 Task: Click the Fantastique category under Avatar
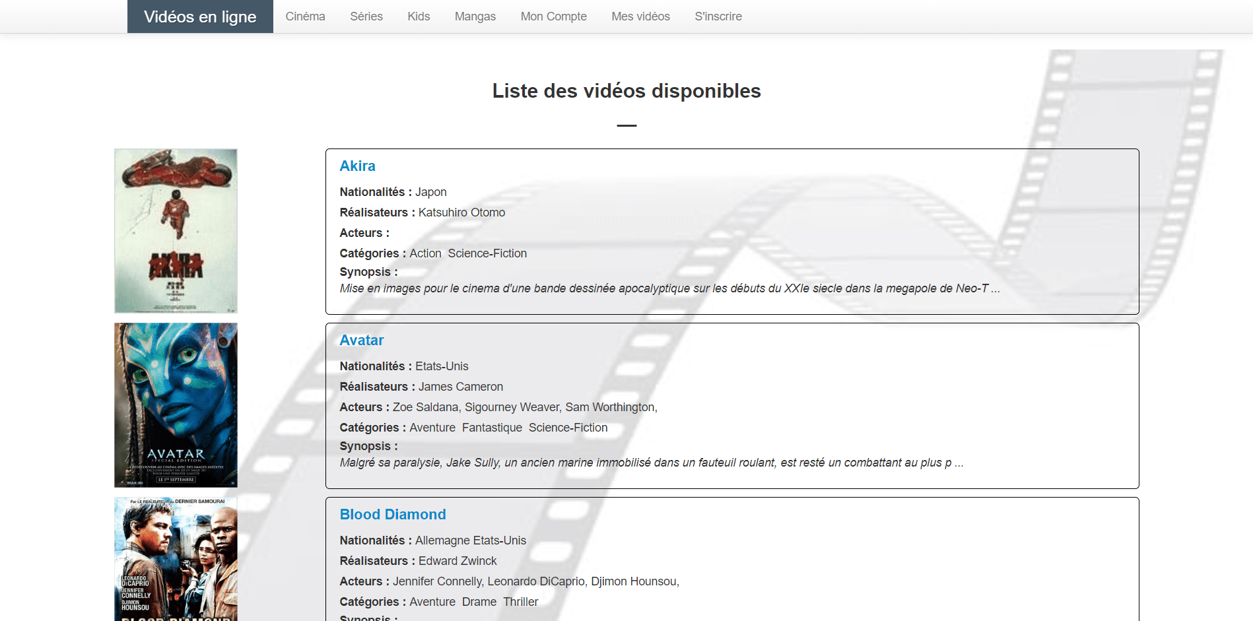(x=492, y=428)
